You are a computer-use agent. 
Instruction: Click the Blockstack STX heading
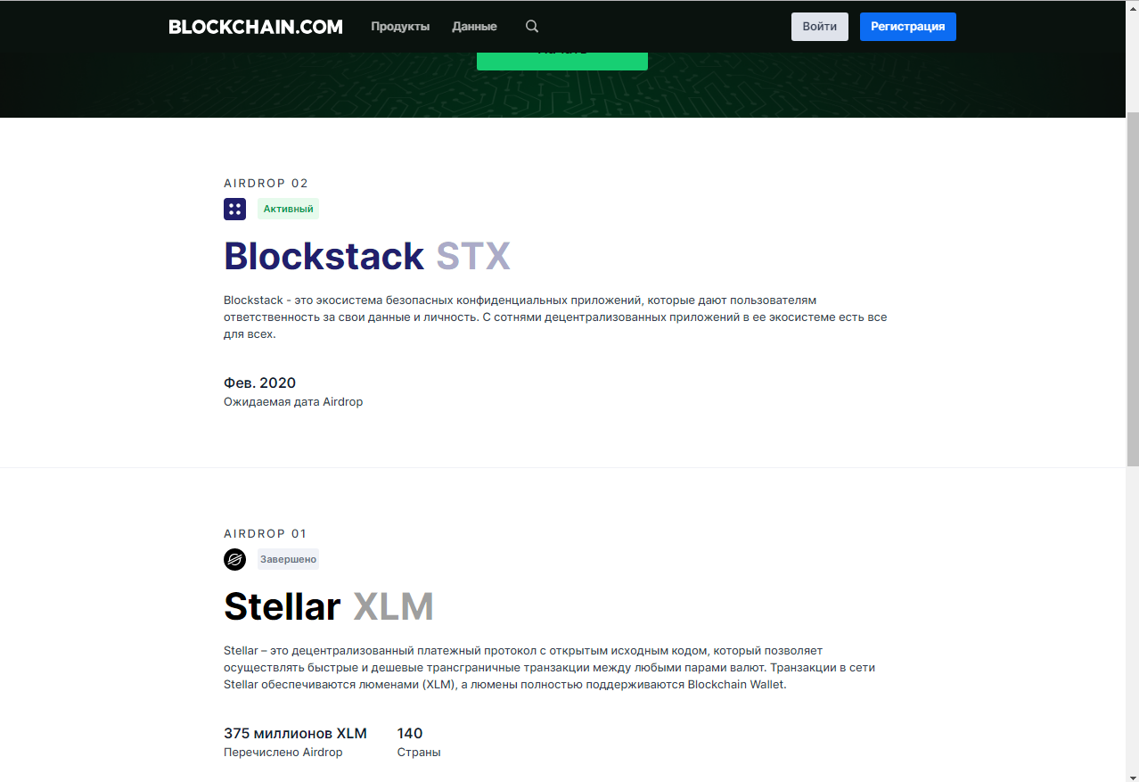366,257
